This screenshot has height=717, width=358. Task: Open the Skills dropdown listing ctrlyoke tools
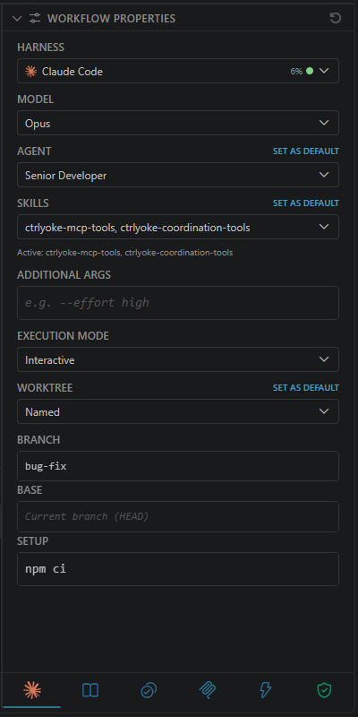tap(178, 227)
